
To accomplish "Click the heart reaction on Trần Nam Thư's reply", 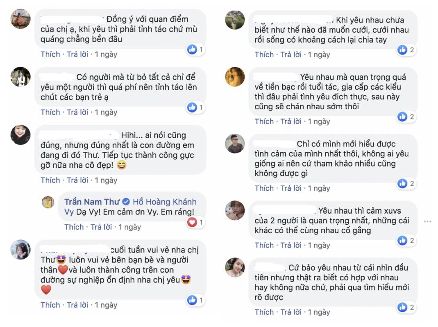I will 192,222.
